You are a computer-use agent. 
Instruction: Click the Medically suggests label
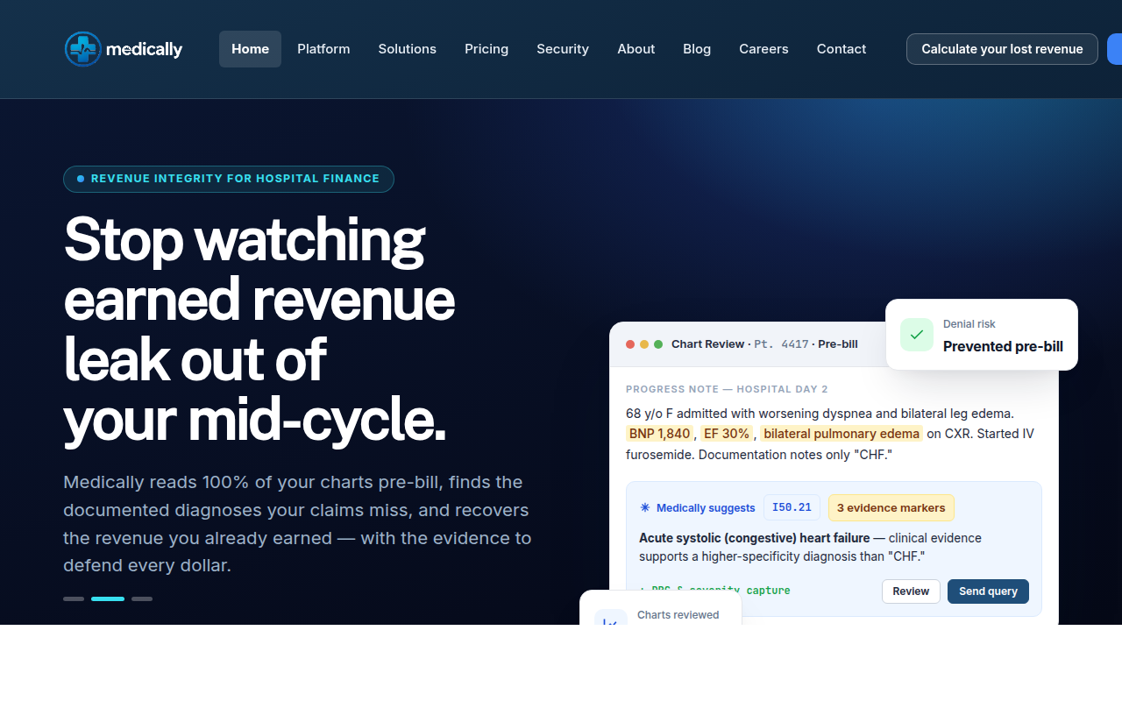click(706, 507)
